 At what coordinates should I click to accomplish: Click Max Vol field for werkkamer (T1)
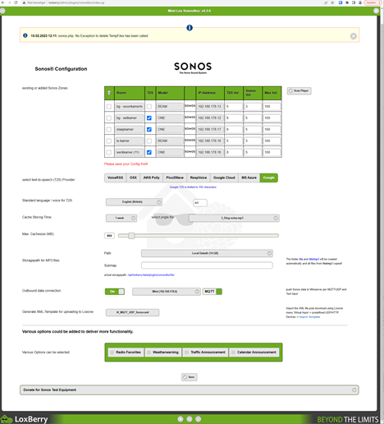point(272,152)
